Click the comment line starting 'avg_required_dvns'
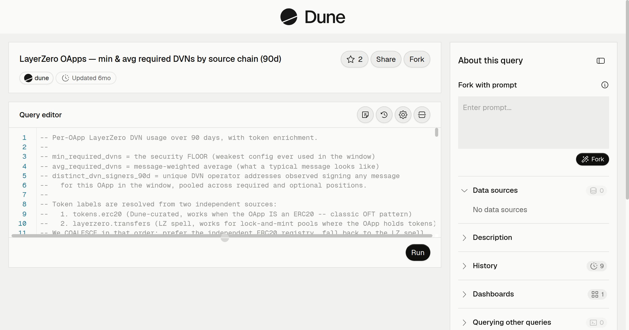Image resolution: width=629 pixels, height=330 pixels. point(210,166)
